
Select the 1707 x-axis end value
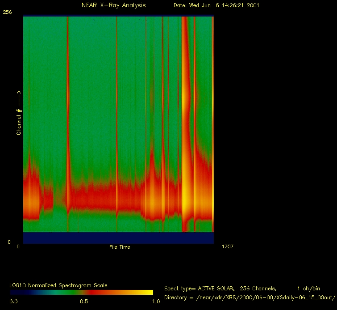pos(227,246)
